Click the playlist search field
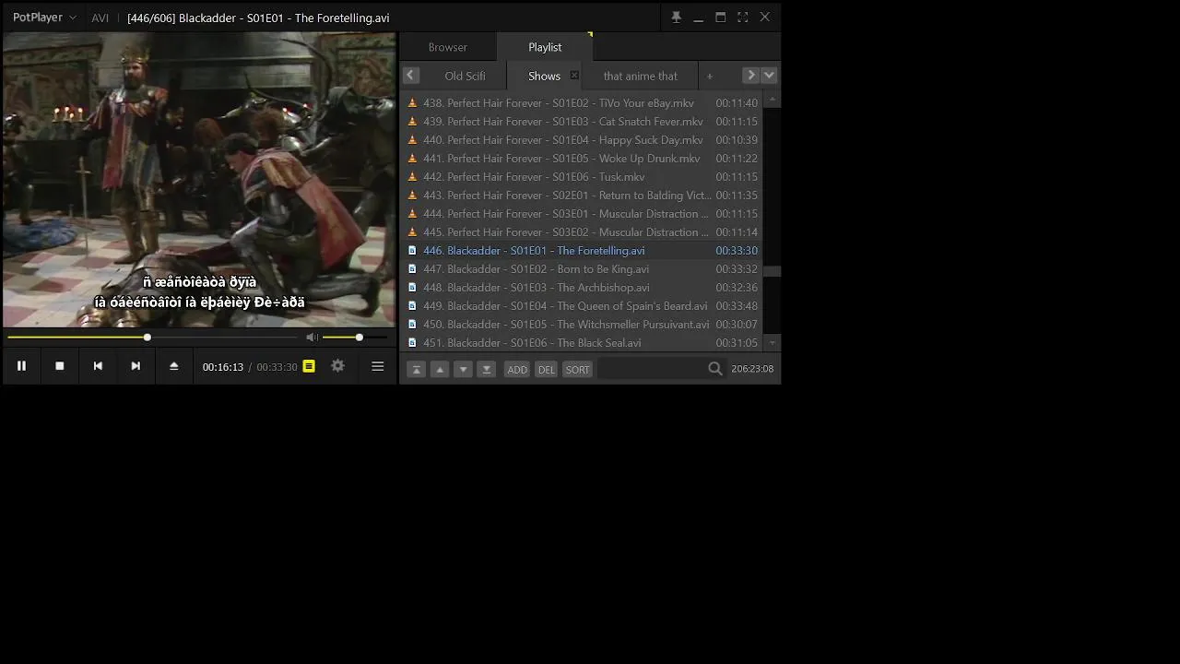Screen dimensions: 1180x664 click(651, 369)
